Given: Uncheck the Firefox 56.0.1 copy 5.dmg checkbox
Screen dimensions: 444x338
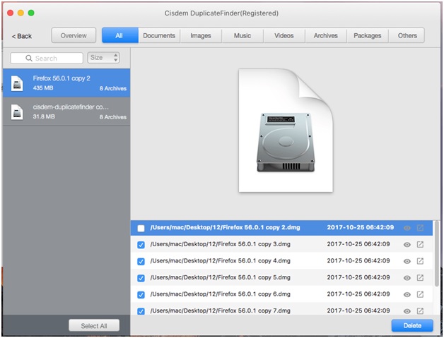Looking at the screenshot, I should 141,278.
